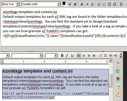The width and height of the screenshot is (127, 101).
Task: Center text in the Writer toolbar
Action: (84, 55)
